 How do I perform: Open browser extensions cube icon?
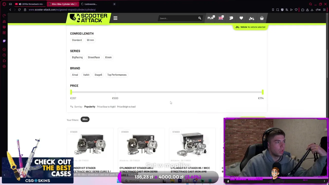pos(303,10)
